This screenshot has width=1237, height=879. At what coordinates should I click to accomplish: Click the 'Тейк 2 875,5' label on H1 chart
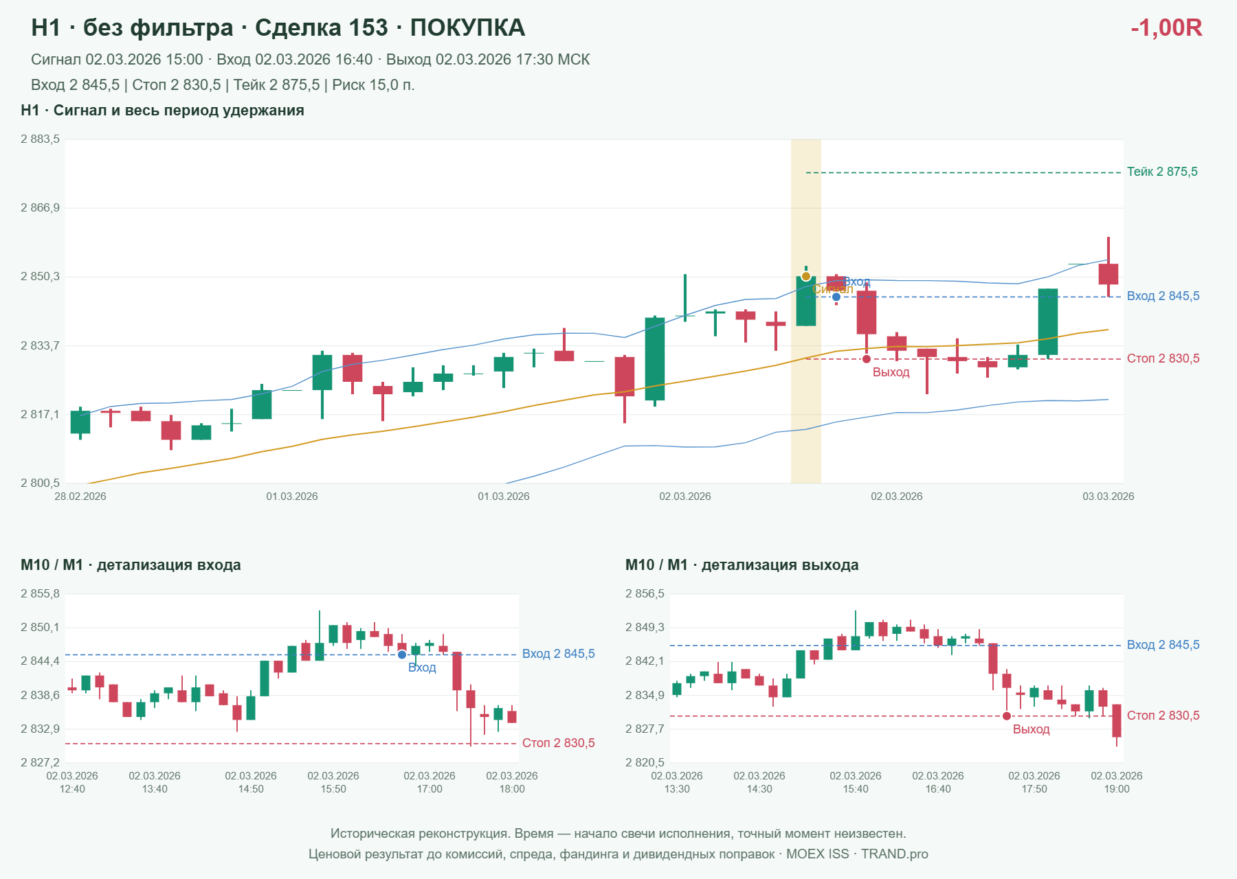pyautogui.click(x=1162, y=172)
